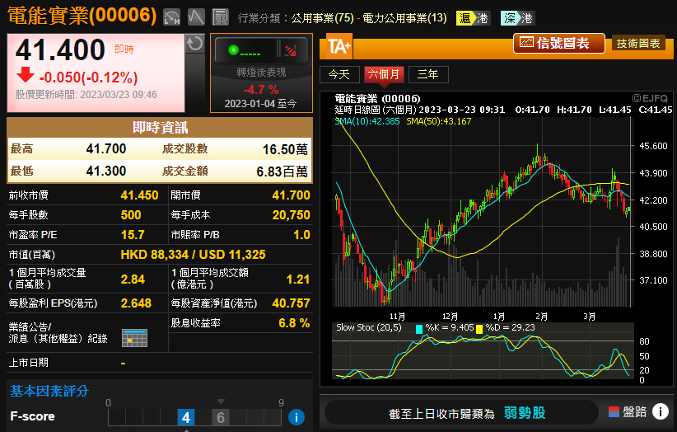Click the 每股資產淨值 value 40.757

point(291,303)
